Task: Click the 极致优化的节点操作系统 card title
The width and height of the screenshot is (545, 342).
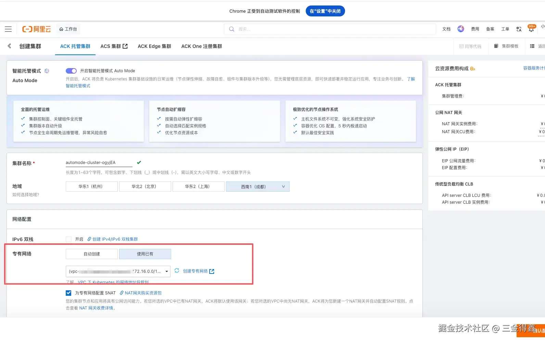Action: click(x=315, y=110)
